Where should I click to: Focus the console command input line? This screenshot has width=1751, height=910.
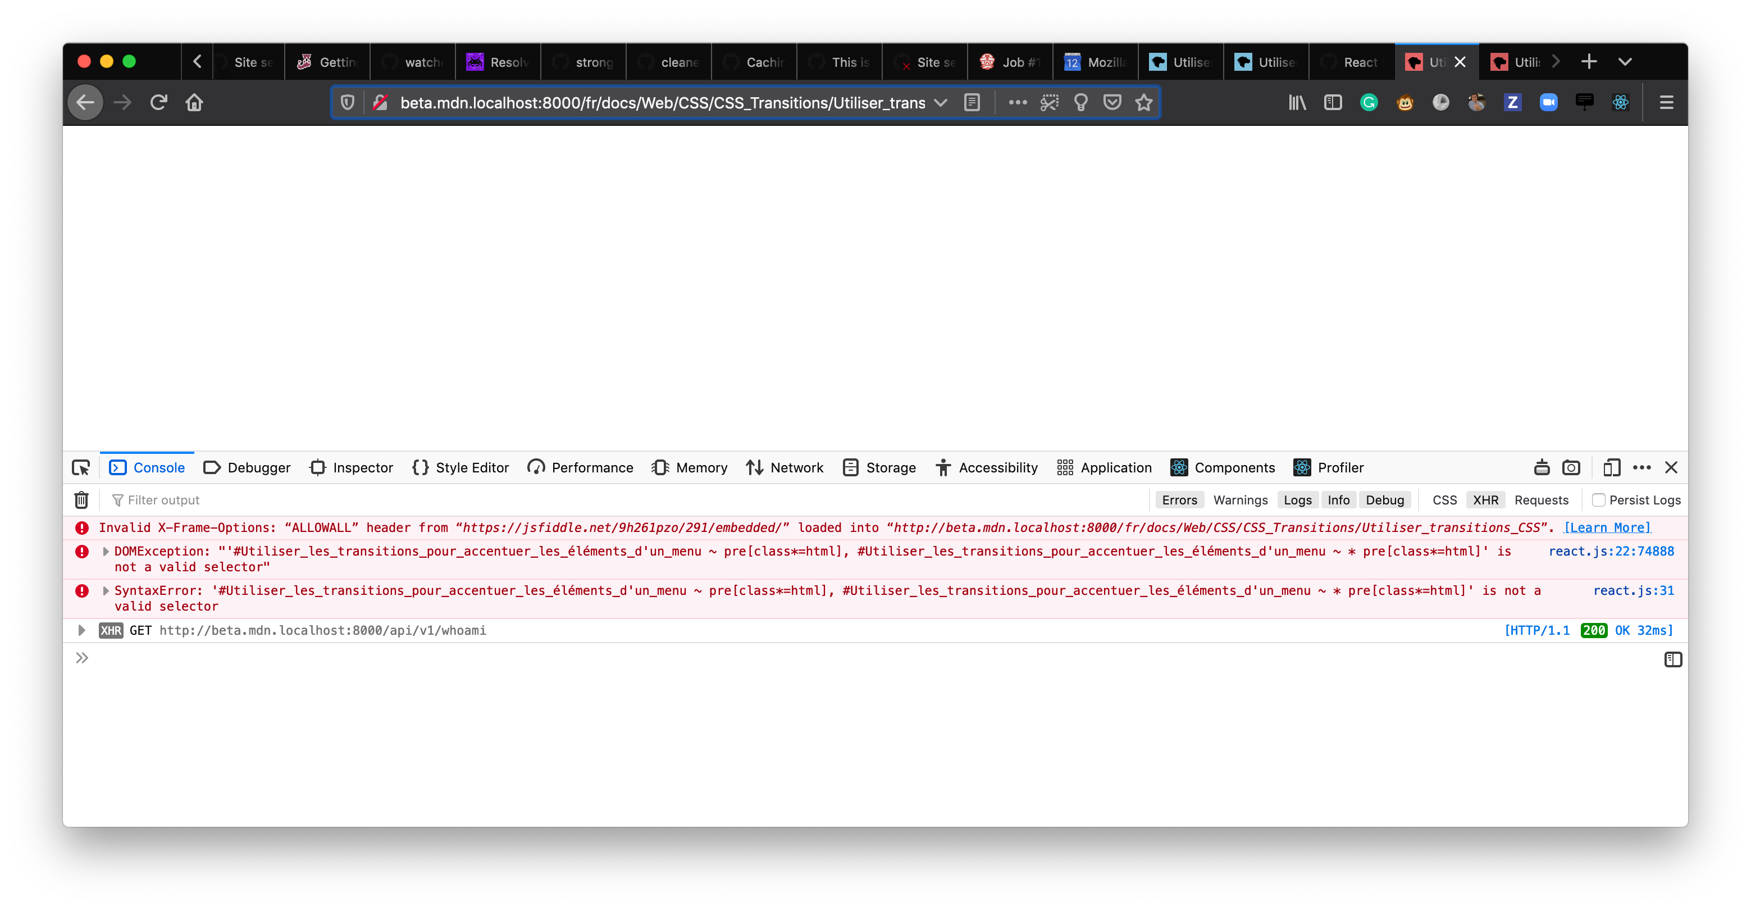[x=877, y=658]
